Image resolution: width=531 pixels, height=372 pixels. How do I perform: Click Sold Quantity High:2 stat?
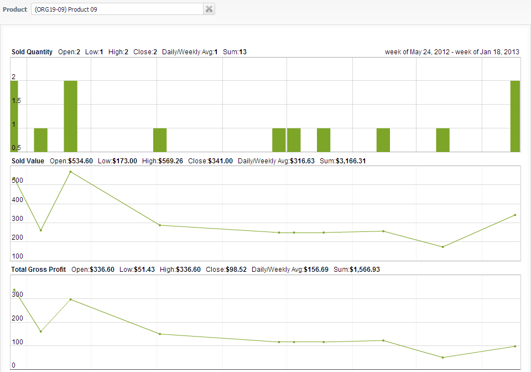pyautogui.click(x=118, y=52)
